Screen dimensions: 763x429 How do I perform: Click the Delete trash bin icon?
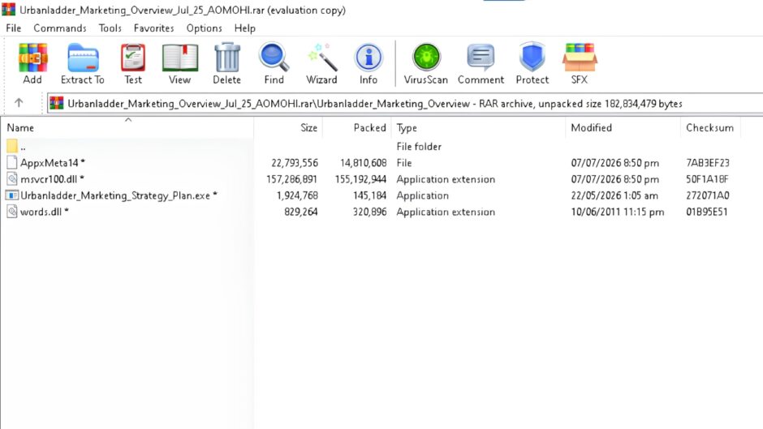click(226, 58)
